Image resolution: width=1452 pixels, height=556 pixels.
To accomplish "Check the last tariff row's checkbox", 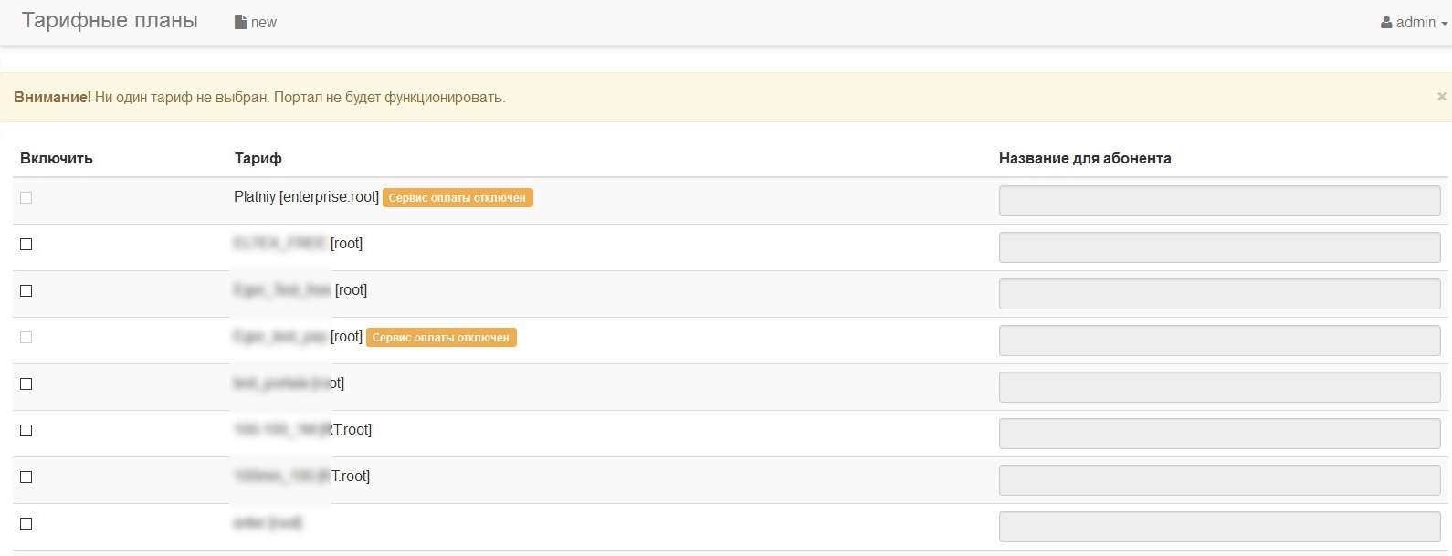I will point(26,524).
